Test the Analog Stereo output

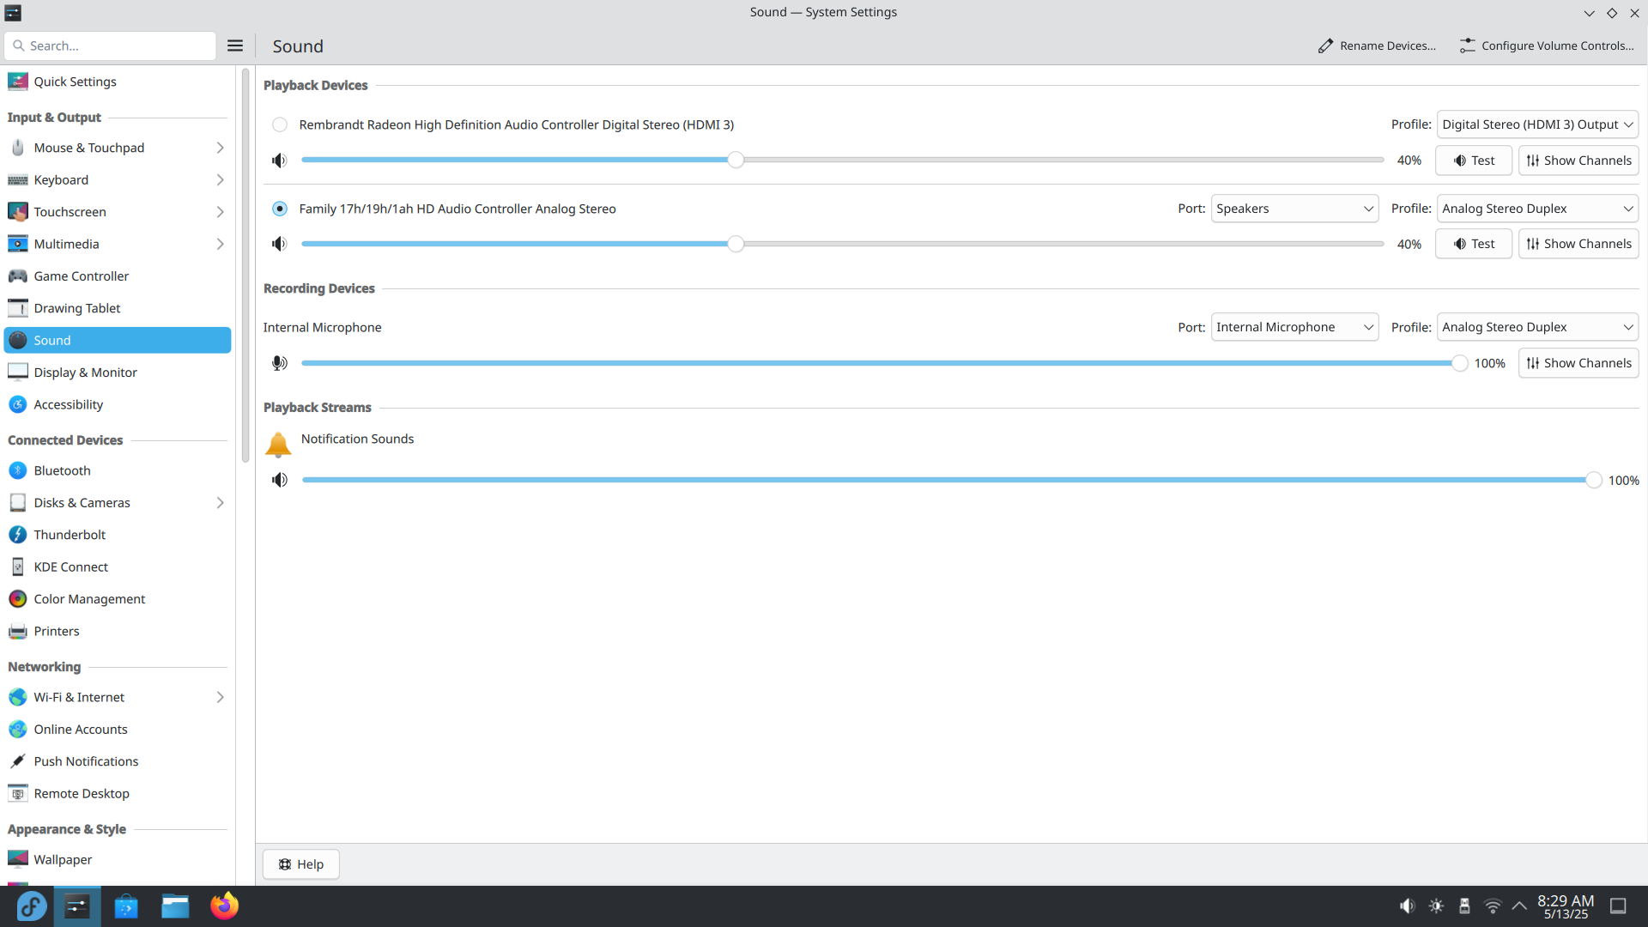click(x=1474, y=244)
